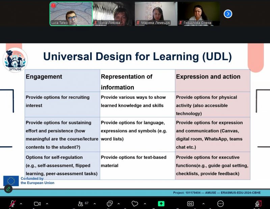The height and width of the screenshot is (209, 270).
Task: Expand the captions options arrow
Action: [203, 204]
